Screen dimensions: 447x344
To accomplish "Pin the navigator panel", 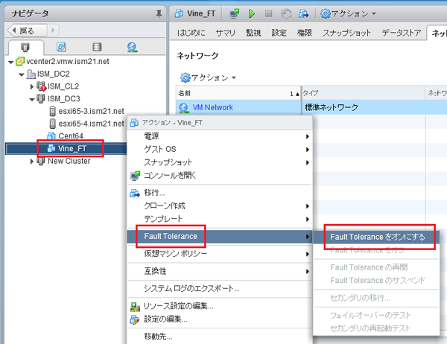I will [x=159, y=13].
